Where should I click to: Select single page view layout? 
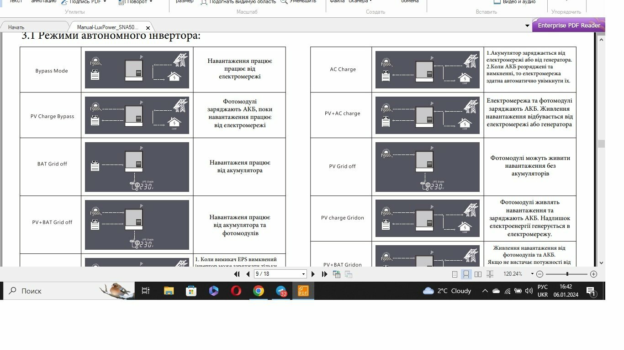pyautogui.click(x=455, y=274)
